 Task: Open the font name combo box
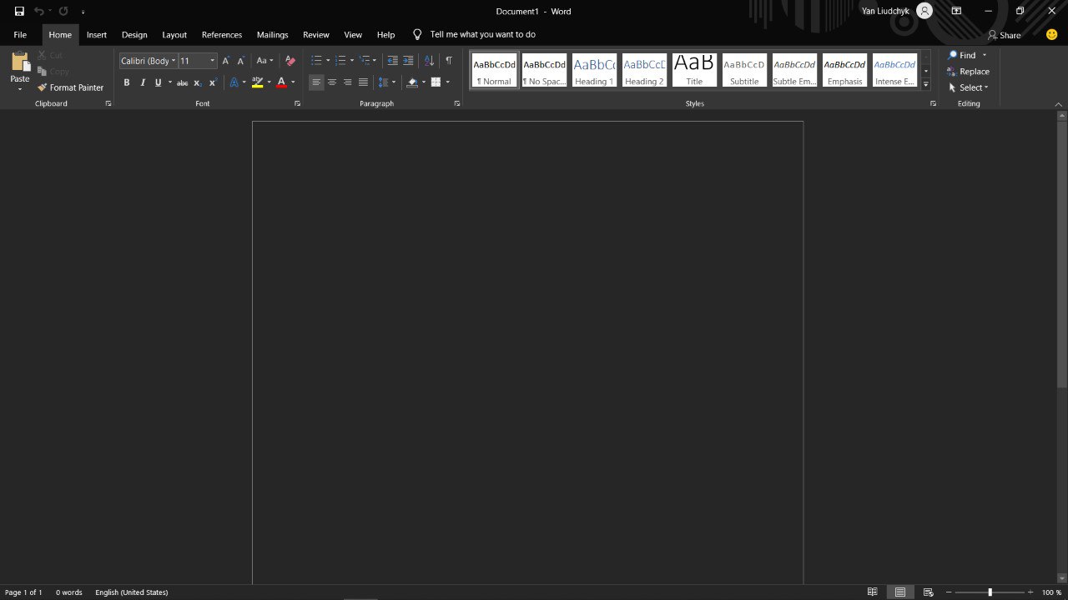coord(148,61)
